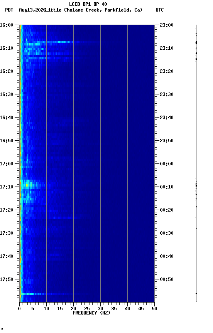Click the date label 'Aug13,2026'
The image size is (213, 333).
tap(32, 10)
